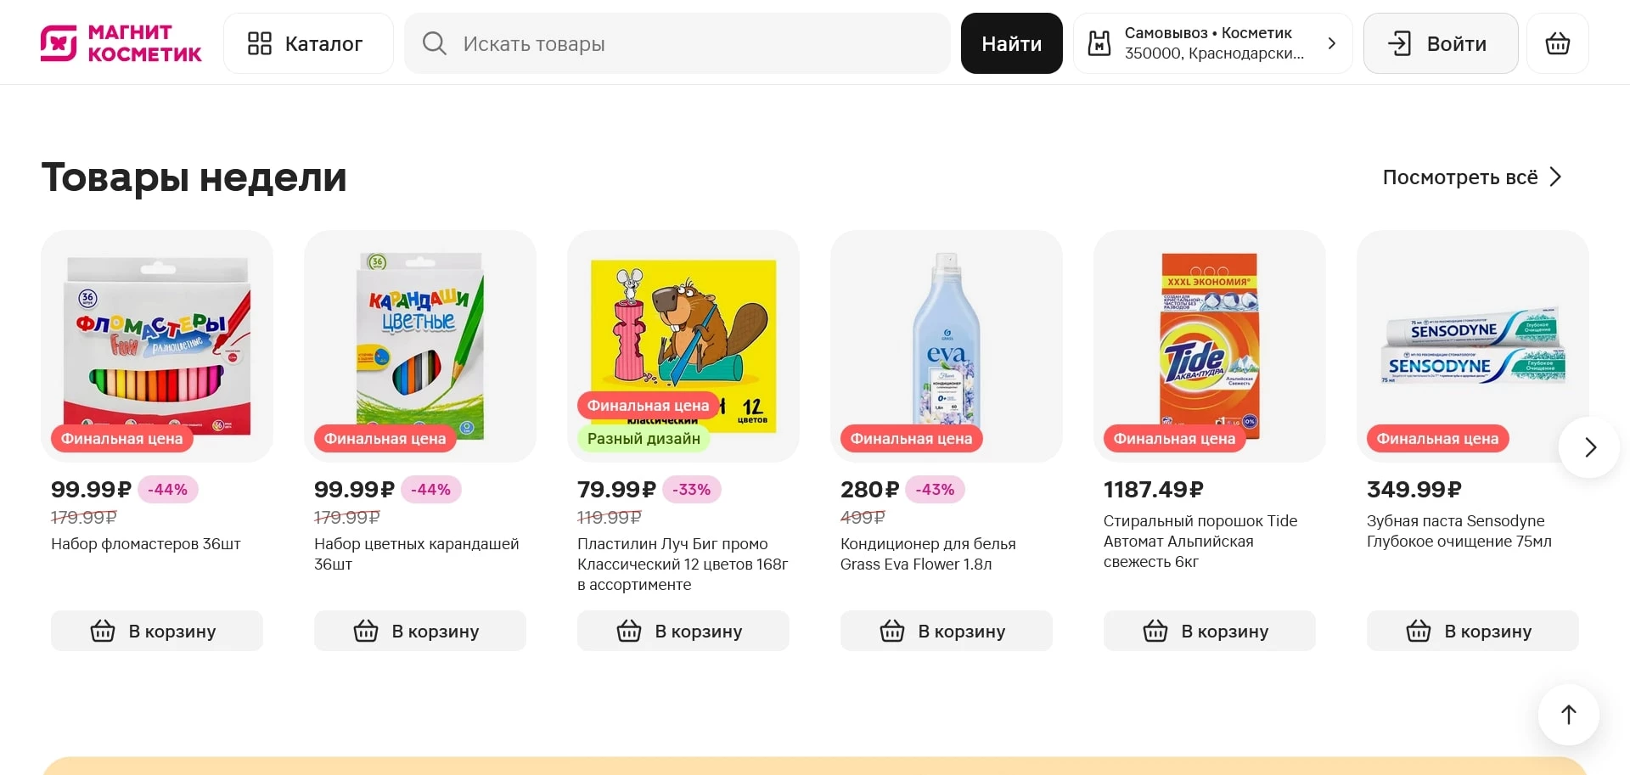
Task: Click the chevron next to Посмотреть всё
Action: click(x=1555, y=177)
